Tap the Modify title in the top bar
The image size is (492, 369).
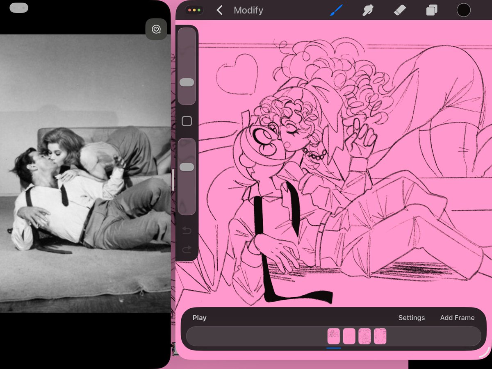click(x=248, y=10)
